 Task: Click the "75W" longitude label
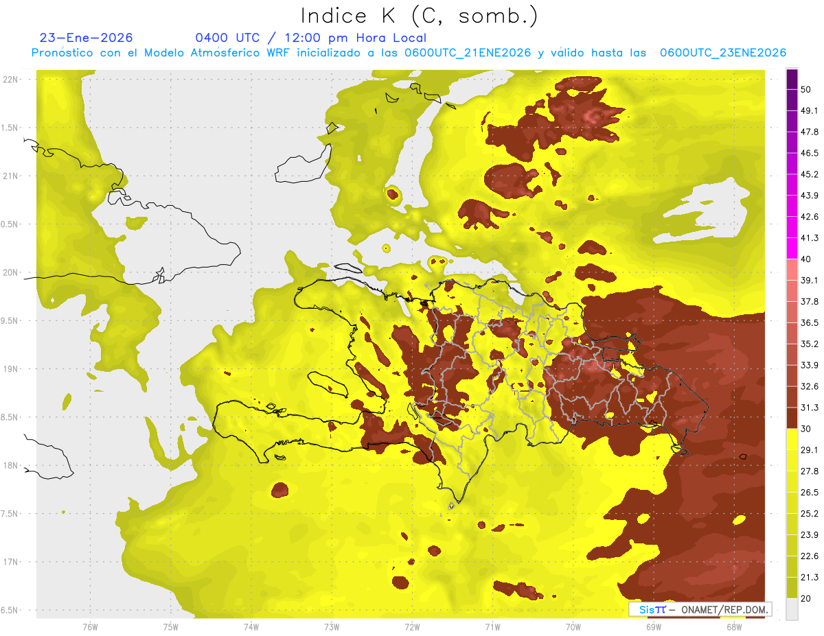(170, 627)
